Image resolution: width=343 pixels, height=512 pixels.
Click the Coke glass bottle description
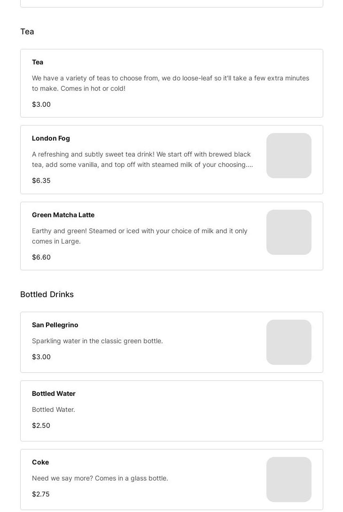[100, 478]
